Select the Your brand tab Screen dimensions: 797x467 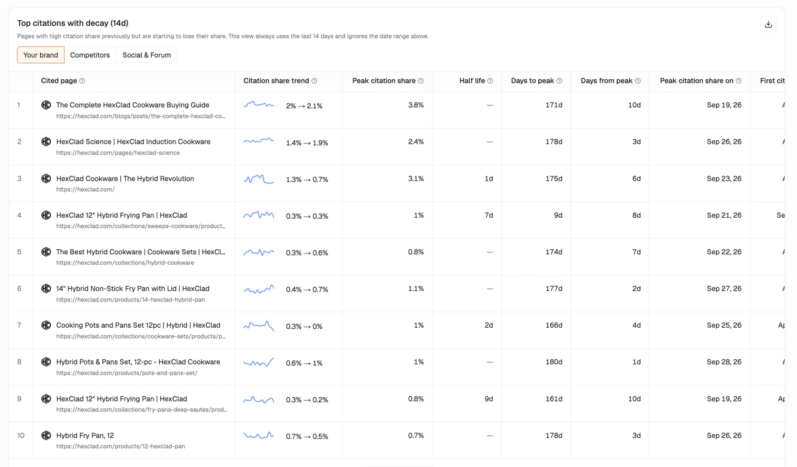coord(41,55)
